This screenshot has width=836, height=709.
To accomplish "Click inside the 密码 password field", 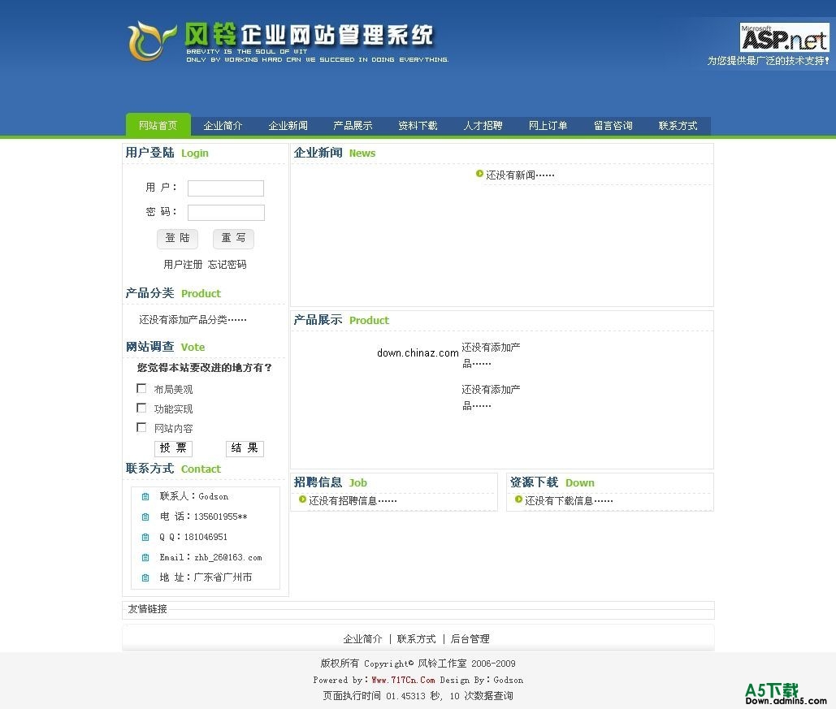I will coord(226,213).
